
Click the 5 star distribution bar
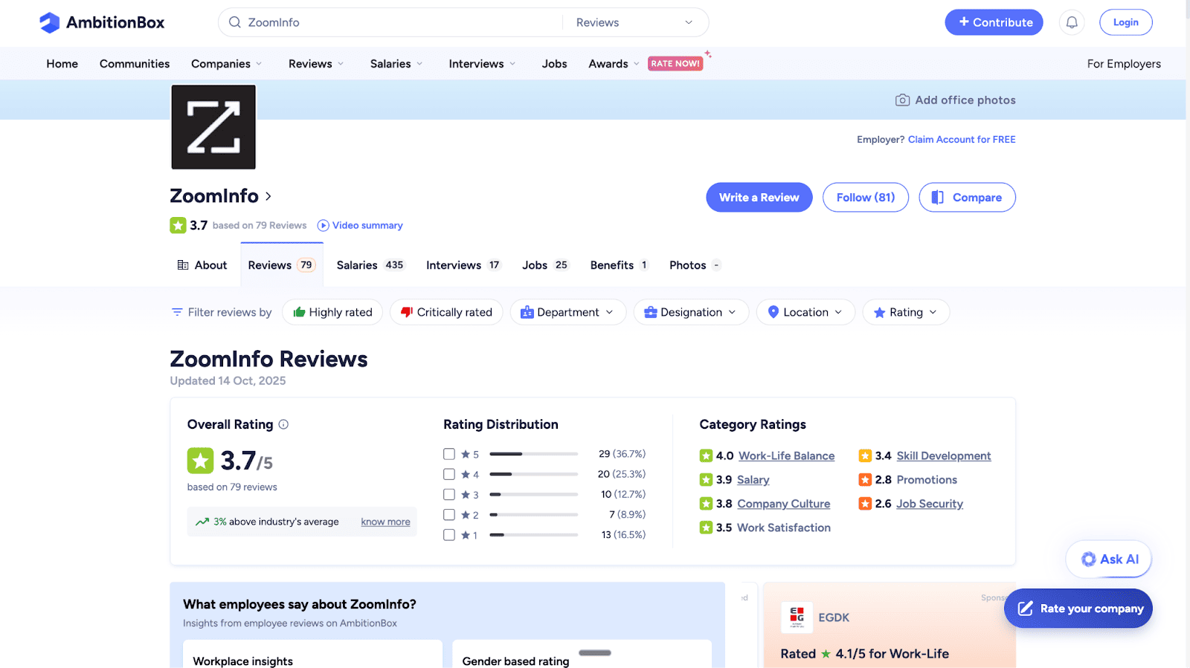[534, 454]
